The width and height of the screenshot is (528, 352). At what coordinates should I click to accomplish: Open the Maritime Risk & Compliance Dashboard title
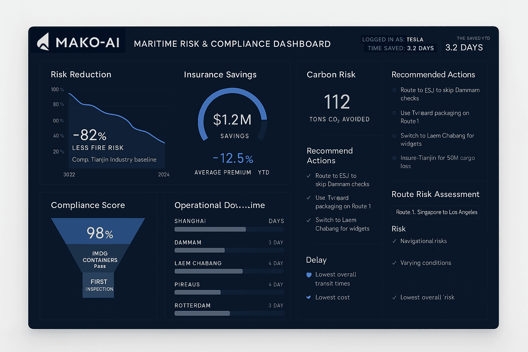[x=232, y=44]
